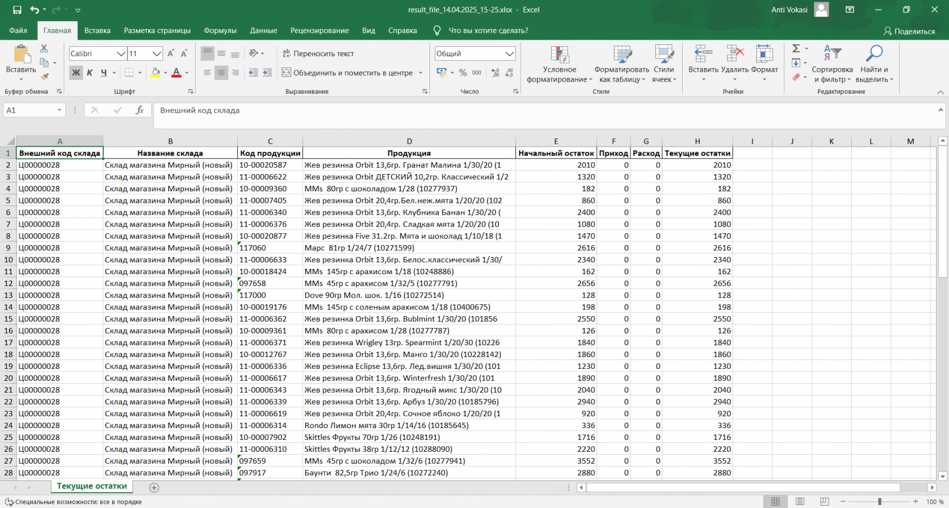The height and width of the screenshot is (508, 949).
Task: Toggle italic formatting
Action: (90, 73)
